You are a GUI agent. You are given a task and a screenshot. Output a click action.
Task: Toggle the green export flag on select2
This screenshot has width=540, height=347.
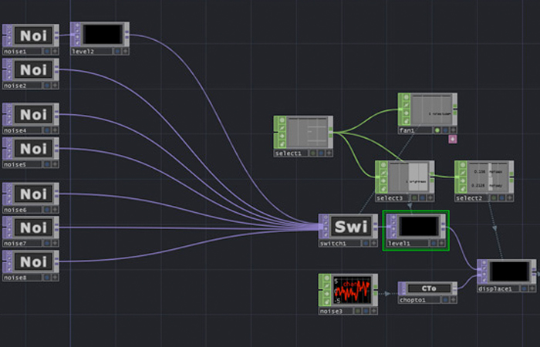click(494, 198)
